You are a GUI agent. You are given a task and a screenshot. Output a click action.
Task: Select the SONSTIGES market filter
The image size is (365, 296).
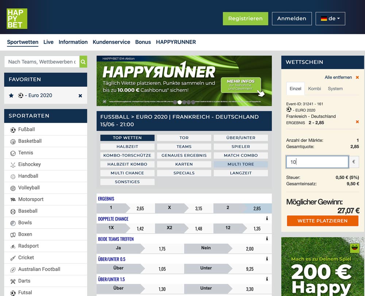tap(127, 182)
